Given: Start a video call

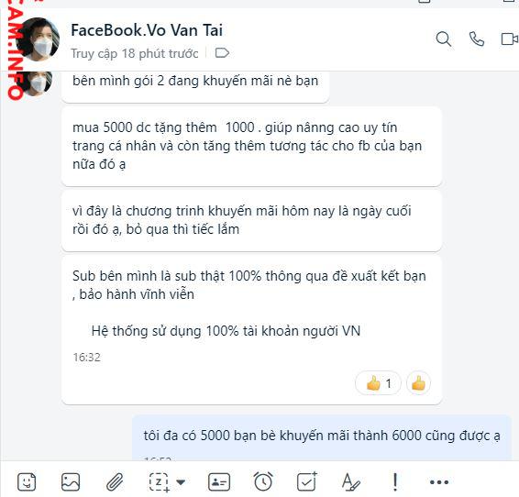Looking at the screenshot, I should coord(510,39).
